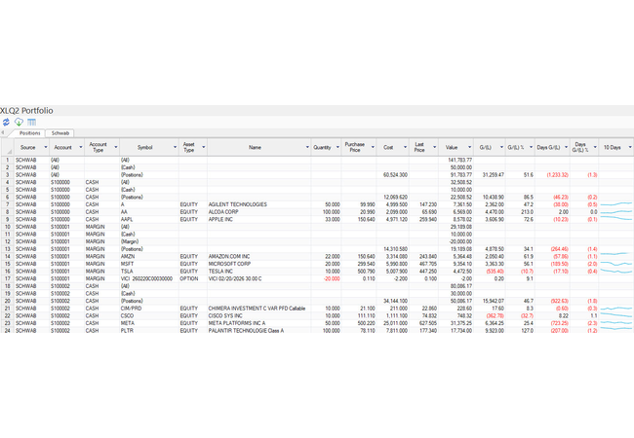Click the CISCO SYS INC name cell
This screenshot has height=438, width=634.
pos(258,315)
